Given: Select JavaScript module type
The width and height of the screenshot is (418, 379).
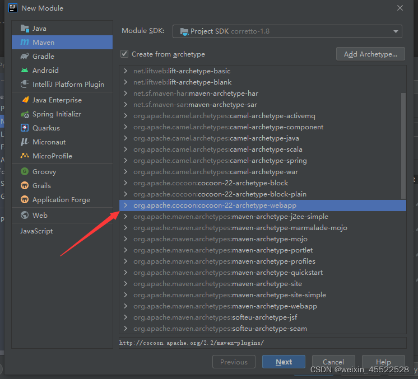Looking at the screenshot, I should pos(62,231).
